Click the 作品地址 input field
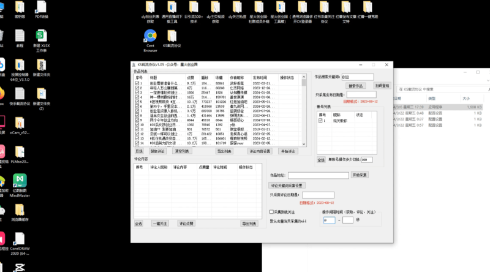Viewport: 490px width, 272px height. pos(318,175)
